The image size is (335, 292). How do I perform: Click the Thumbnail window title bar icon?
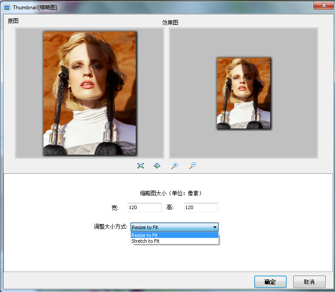[7, 8]
